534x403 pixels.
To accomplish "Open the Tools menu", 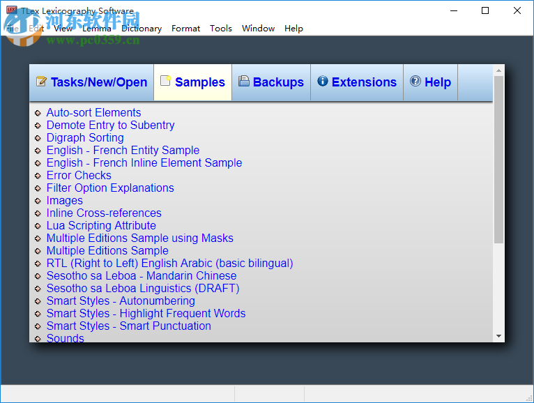I will 221,29.
